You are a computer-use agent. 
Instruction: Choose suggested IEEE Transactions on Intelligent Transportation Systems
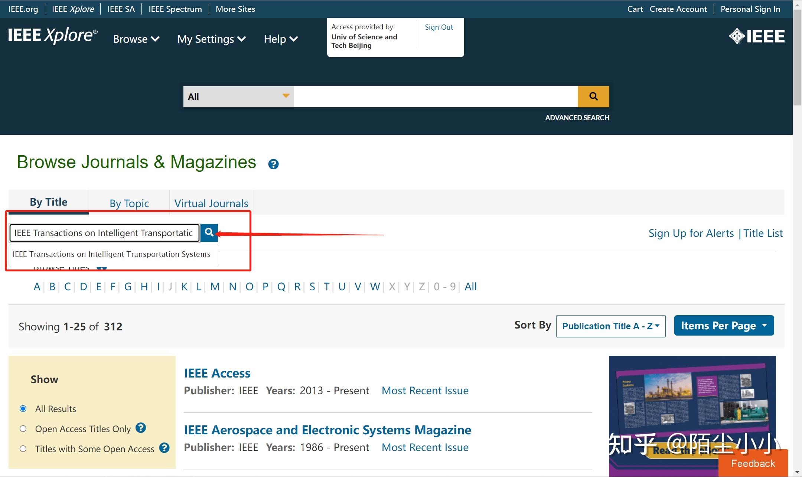tap(111, 254)
